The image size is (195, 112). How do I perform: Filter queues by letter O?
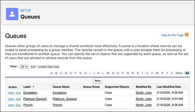click(118, 73)
